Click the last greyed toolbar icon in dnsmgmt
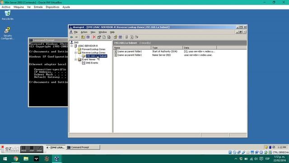The width and height of the screenshot is (289, 163). [136, 37]
